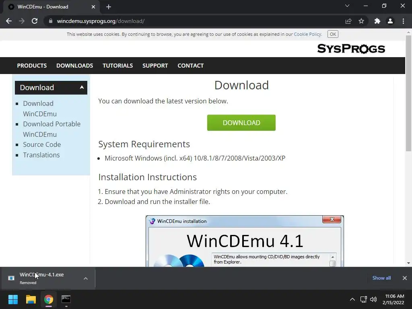
Task: Open the Chrome extensions puzzle icon
Action: [x=377, y=21]
